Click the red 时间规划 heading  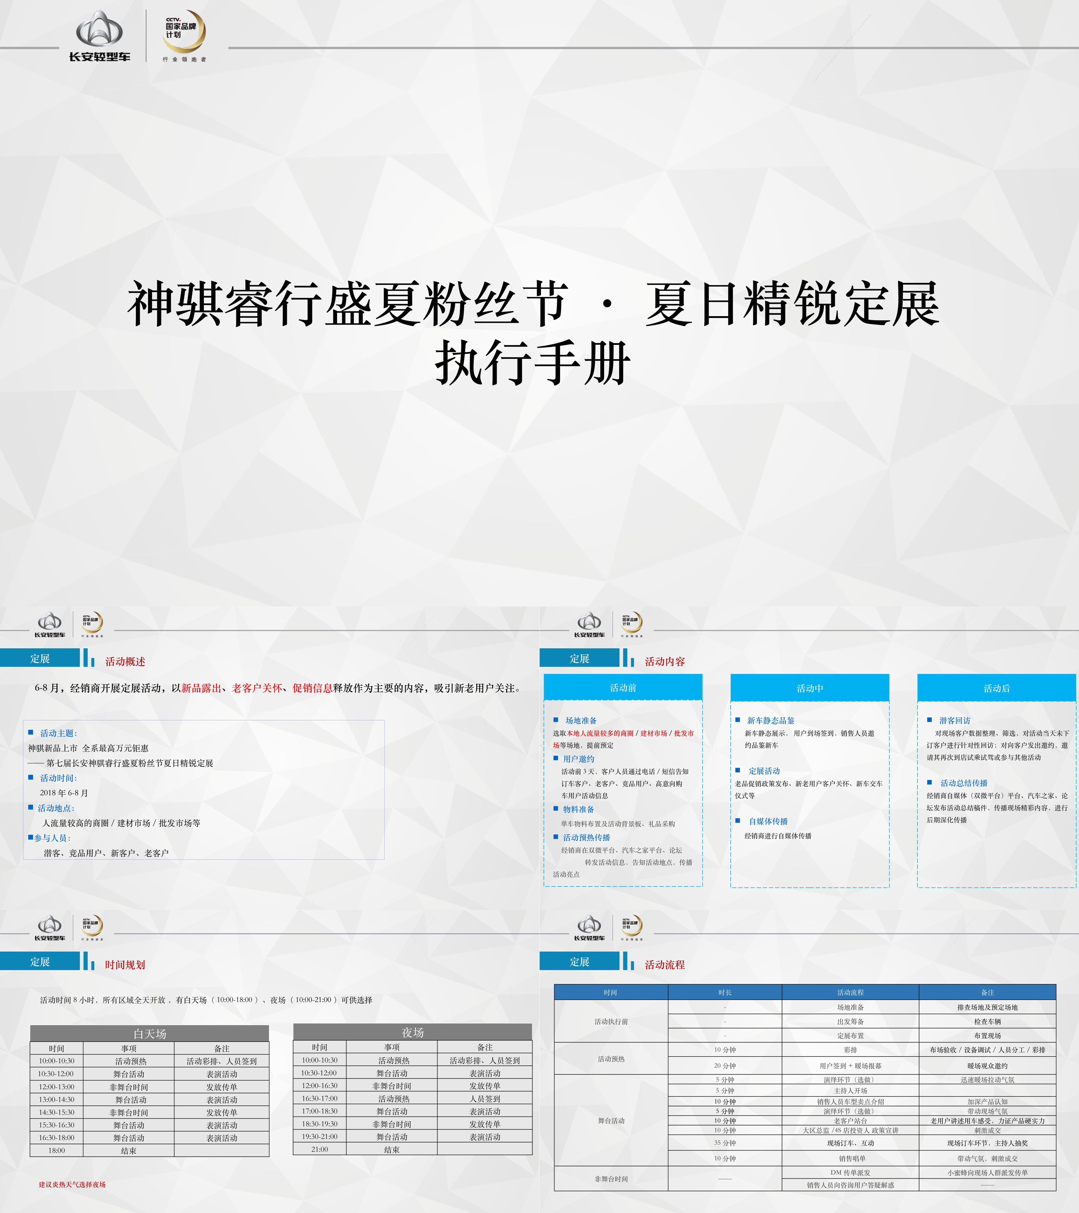125,964
